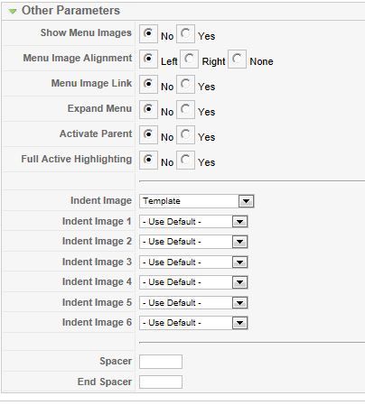Image resolution: width=365 pixels, height=405 pixels.
Task: Select Yes for Activate Parent
Action: (185, 134)
